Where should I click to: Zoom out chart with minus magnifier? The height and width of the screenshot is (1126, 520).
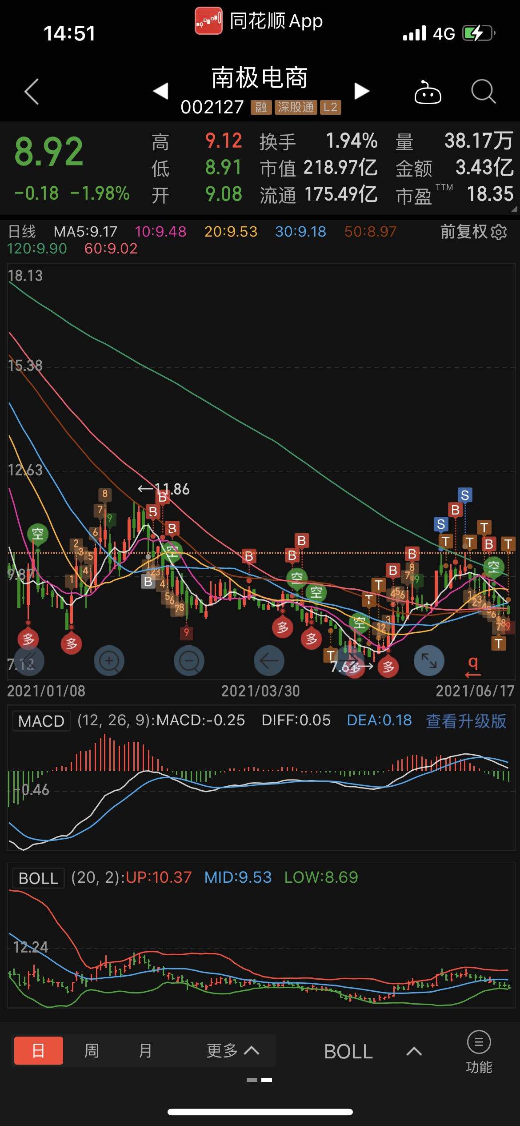tap(189, 661)
